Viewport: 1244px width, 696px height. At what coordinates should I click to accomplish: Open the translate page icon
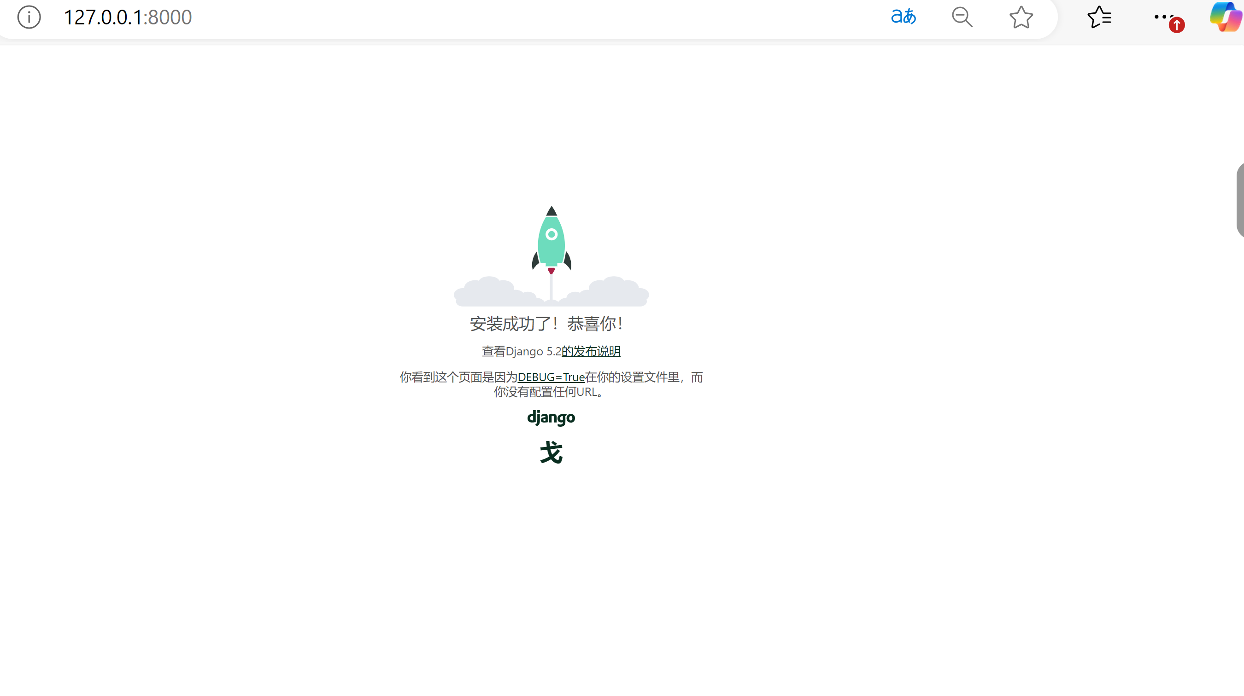[903, 17]
